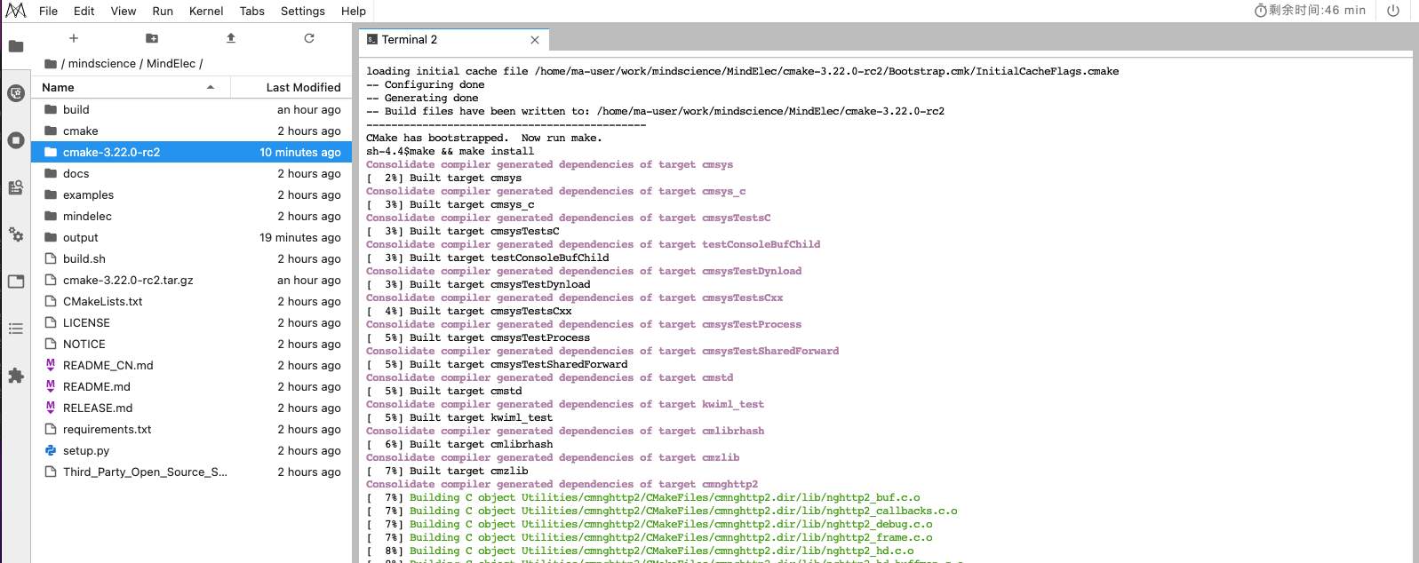Select the Third_Party_Open_Source_S... file

point(192,472)
